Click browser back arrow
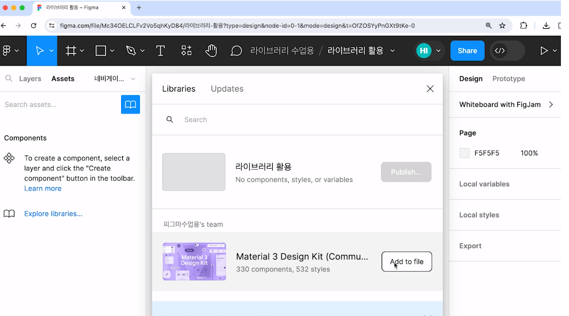Image resolution: width=569 pixels, height=316 pixels. click(x=3, y=26)
